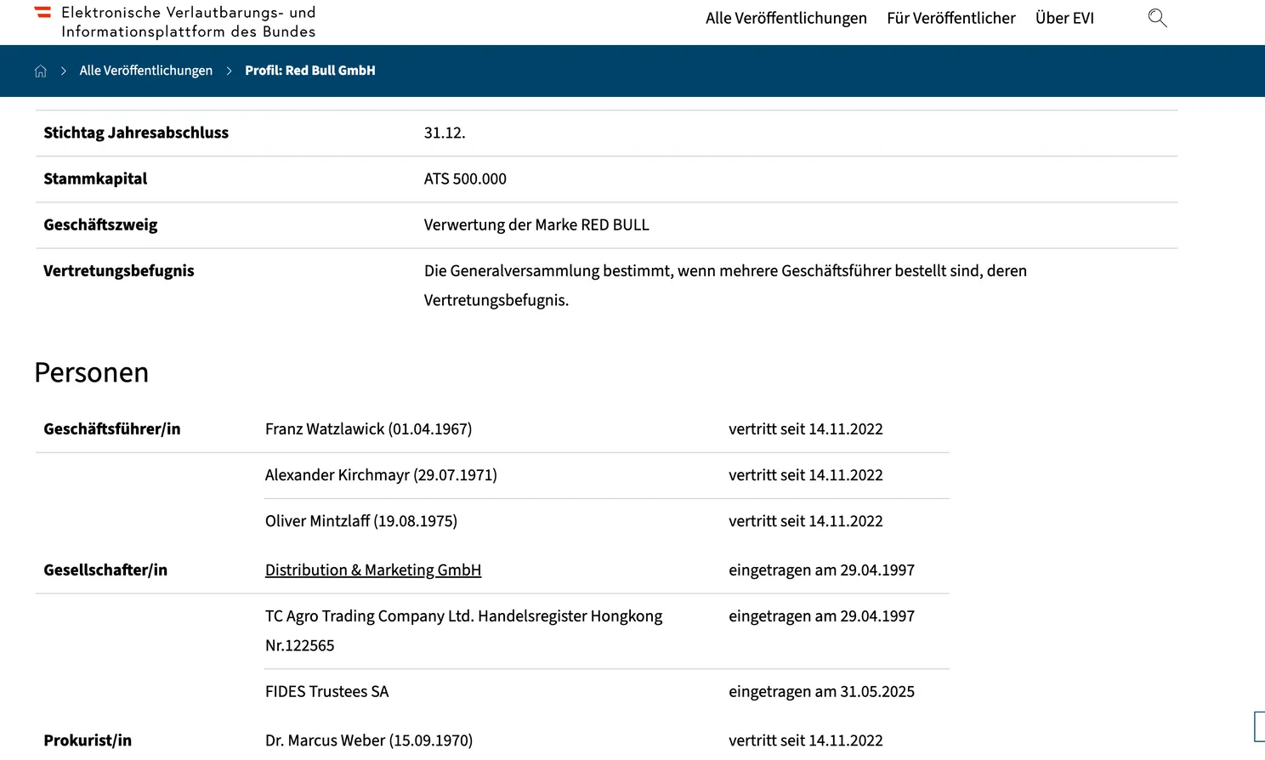Click the Prokurist/in label
Viewport: 1265px width, 760px height.
[88, 740]
